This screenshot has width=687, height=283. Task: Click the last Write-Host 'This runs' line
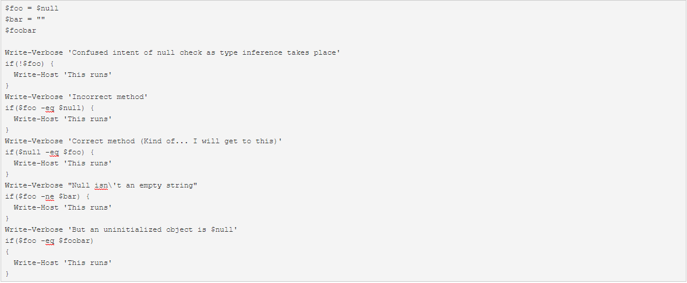point(62,263)
